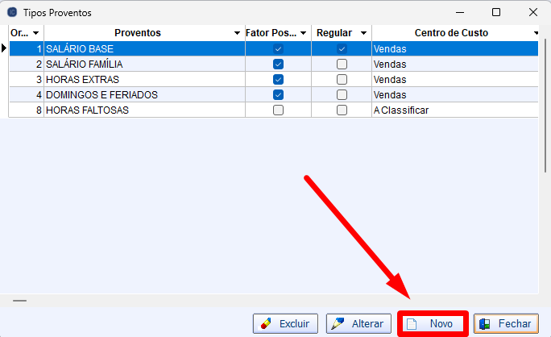
Task: Open the Ordem column dropdown arrow
Action: point(35,33)
